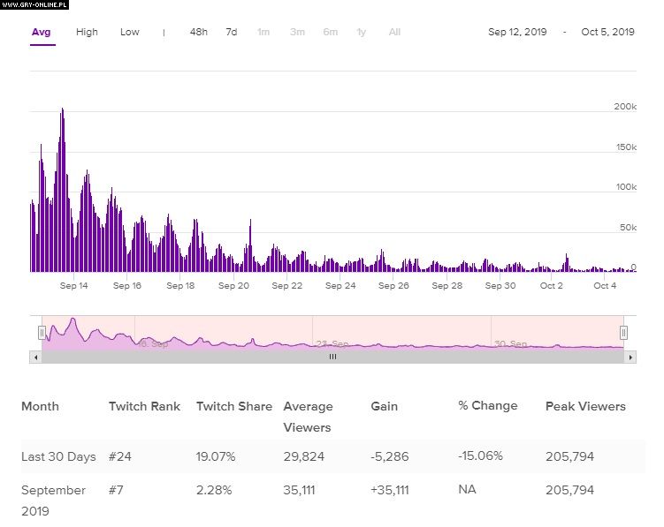Click the scrollbar center grip
The width and height of the screenshot is (664, 527).
332,358
